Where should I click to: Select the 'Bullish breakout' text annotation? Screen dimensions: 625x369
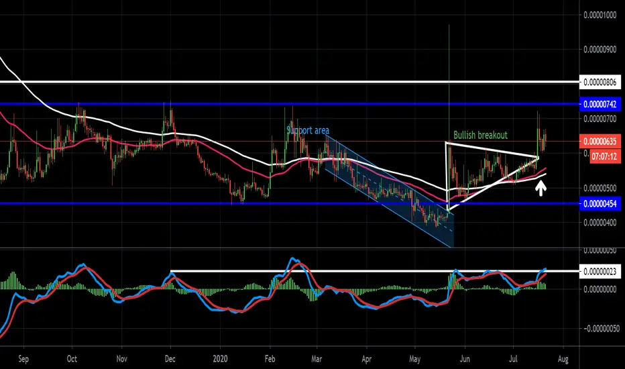[480, 136]
